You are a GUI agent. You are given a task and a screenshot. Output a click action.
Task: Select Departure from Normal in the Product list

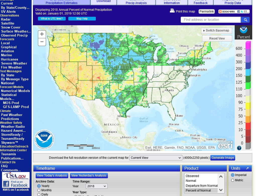pos(201,185)
